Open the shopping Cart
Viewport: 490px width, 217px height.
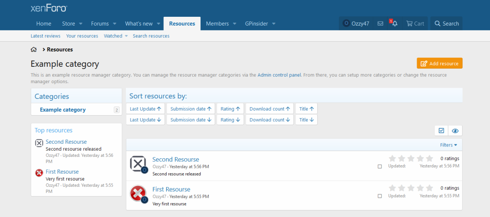[415, 24]
